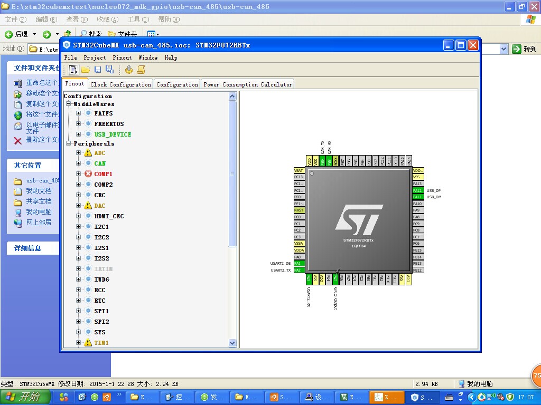
Task: Select the I2S2 tree item
Action: (102, 258)
